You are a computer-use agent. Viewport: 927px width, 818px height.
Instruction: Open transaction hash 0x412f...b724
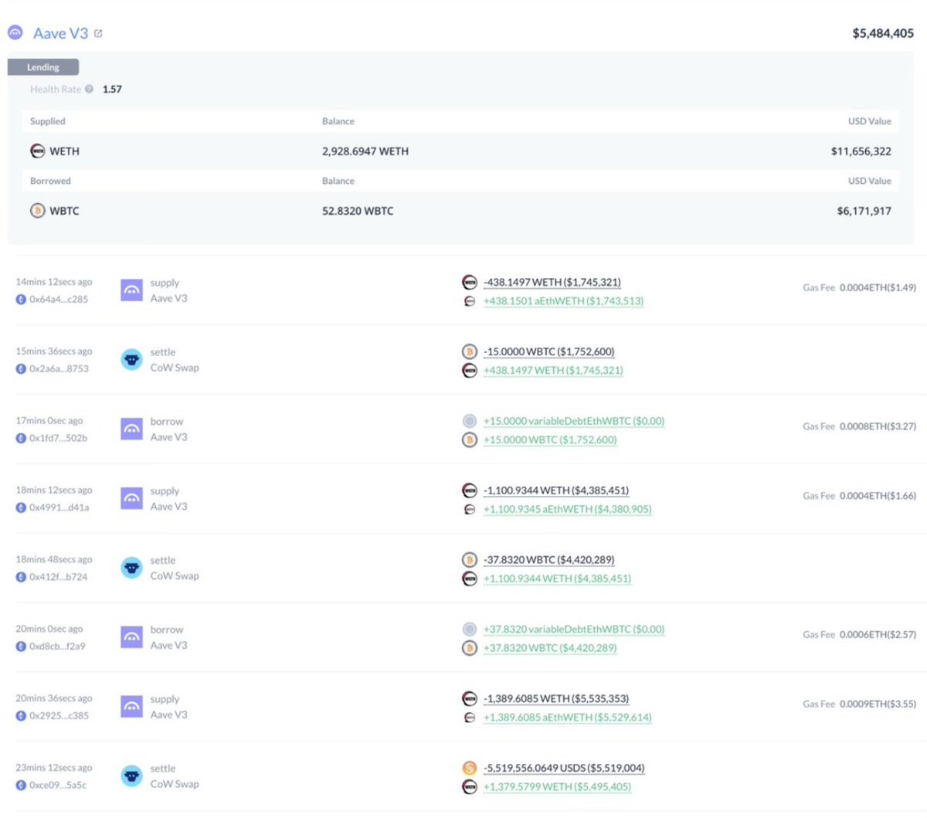point(58,576)
